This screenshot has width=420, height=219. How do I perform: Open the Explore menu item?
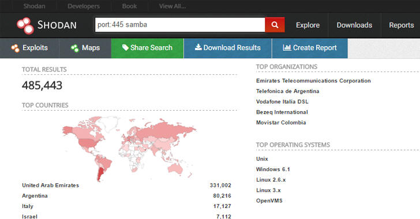(307, 25)
